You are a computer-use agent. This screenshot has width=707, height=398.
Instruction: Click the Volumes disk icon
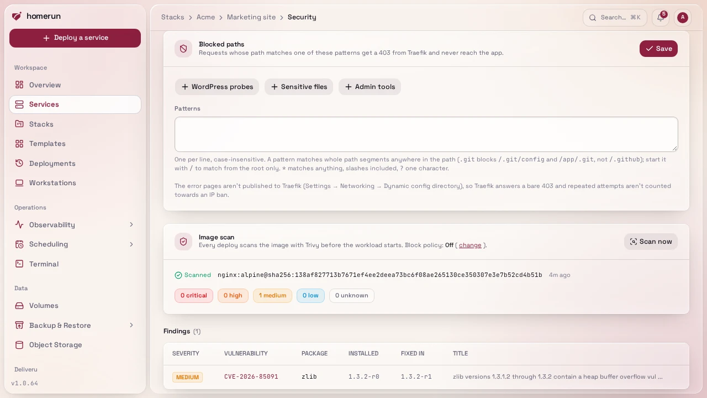click(19, 306)
